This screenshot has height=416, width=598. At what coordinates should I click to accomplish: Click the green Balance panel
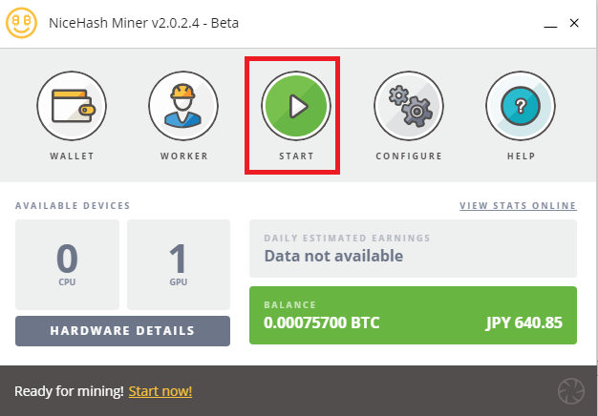[x=413, y=316]
